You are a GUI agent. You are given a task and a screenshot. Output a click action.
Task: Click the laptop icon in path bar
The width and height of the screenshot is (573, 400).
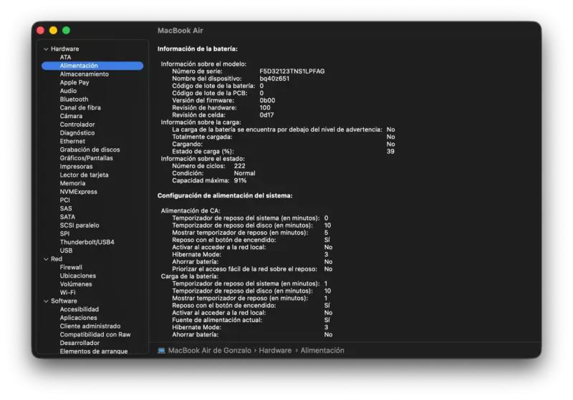161,351
